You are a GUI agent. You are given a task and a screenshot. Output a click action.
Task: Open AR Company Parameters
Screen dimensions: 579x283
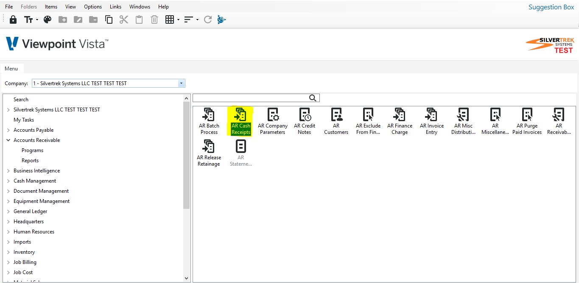273,122
